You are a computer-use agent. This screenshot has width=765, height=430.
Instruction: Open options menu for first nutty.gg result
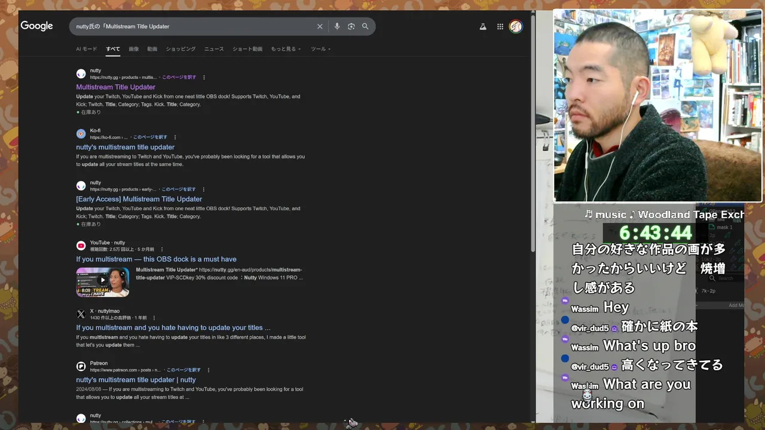tap(204, 77)
